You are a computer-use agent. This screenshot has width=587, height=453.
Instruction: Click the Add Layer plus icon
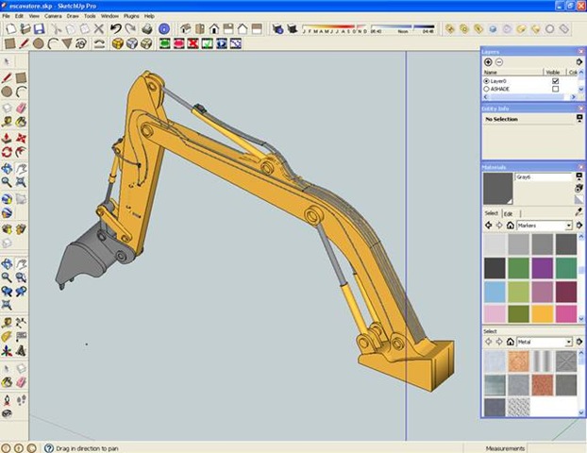coord(488,61)
